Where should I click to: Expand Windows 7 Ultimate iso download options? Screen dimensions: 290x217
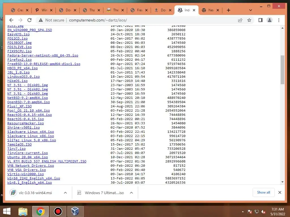(x=131, y=193)
